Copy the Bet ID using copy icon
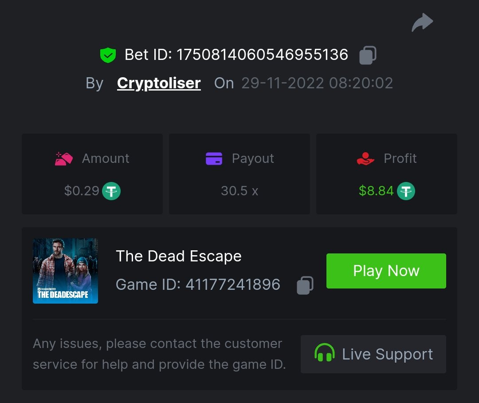 click(x=368, y=55)
